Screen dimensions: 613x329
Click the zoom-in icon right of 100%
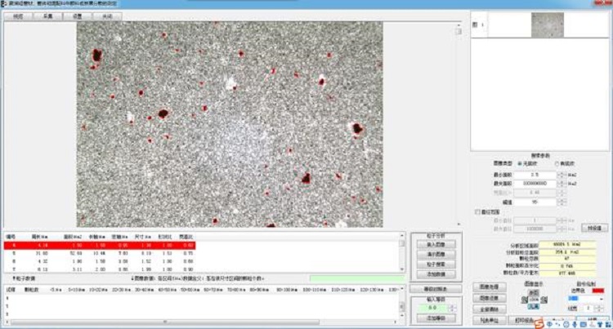pyautogui.click(x=543, y=300)
